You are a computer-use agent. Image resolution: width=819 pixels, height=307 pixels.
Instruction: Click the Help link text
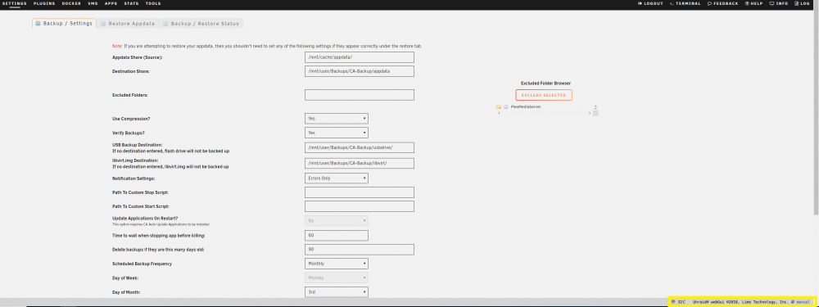757,3
